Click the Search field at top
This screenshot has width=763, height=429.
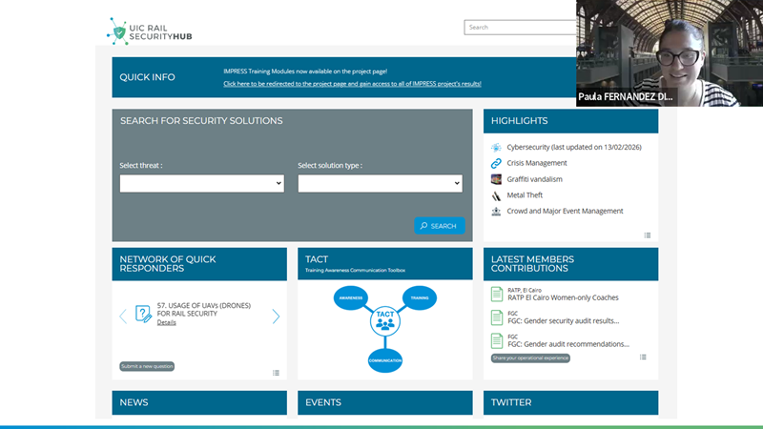point(520,28)
